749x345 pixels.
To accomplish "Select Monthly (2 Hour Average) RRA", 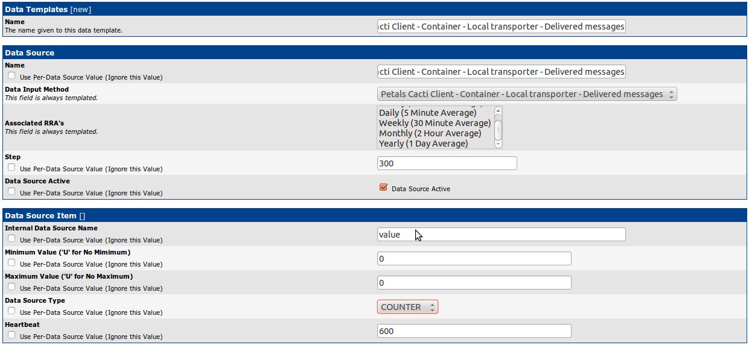I will click(430, 133).
